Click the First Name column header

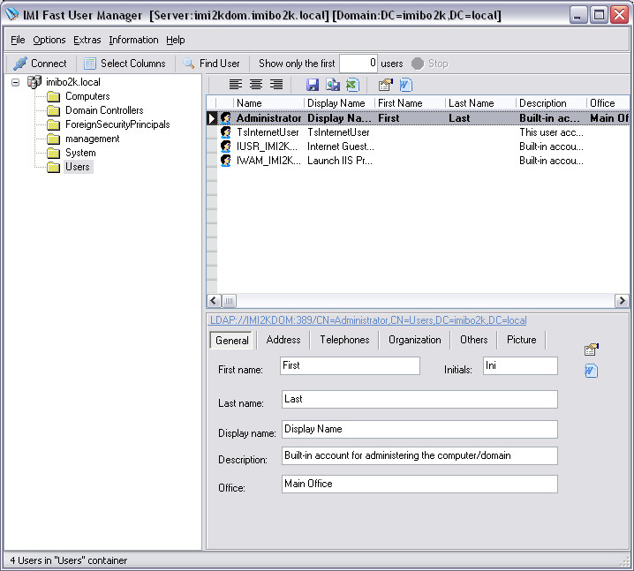[x=410, y=103]
